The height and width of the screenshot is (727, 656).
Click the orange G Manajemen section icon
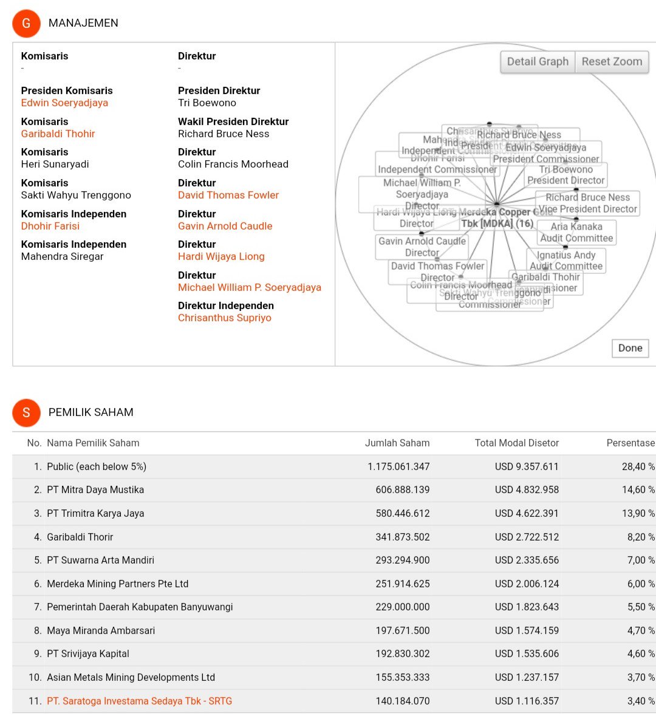27,23
